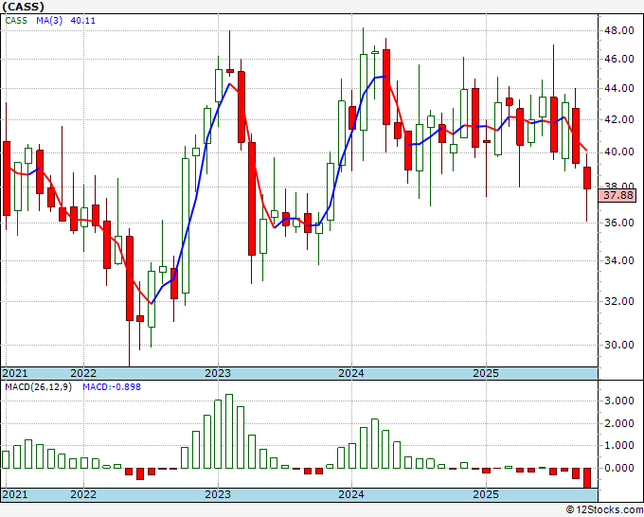Click 2022 on the MACD panel time axis
Image resolution: width=644 pixels, height=517 pixels.
pyautogui.click(x=83, y=494)
